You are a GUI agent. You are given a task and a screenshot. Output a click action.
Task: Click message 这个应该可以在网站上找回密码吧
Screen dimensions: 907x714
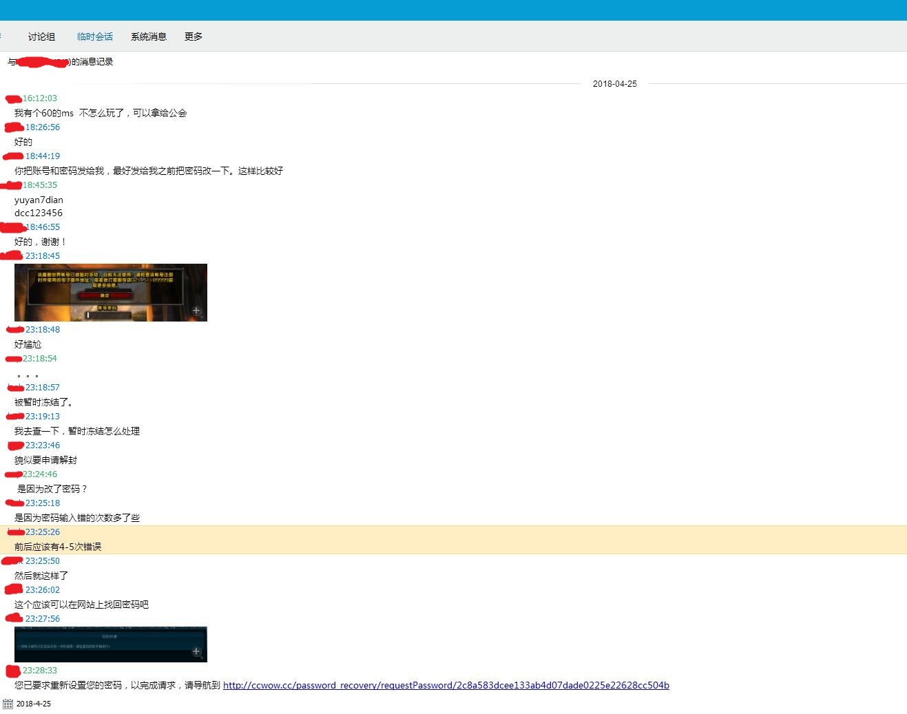pyautogui.click(x=81, y=605)
